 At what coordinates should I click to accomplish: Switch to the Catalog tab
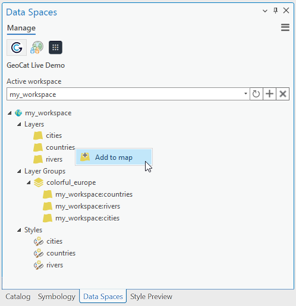click(x=18, y=296)
